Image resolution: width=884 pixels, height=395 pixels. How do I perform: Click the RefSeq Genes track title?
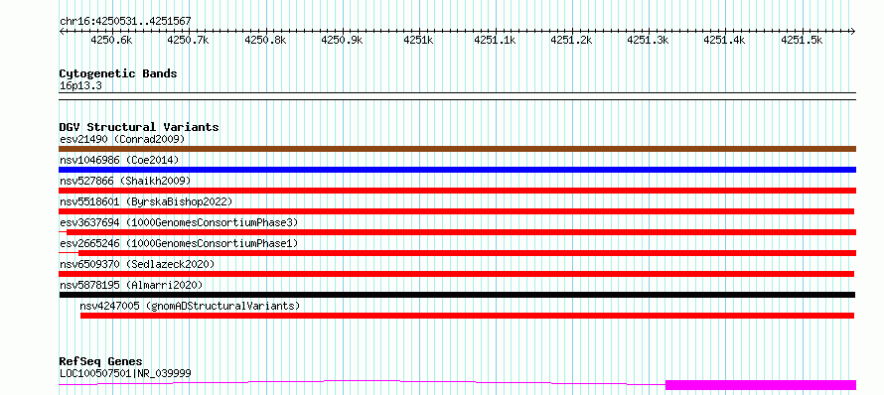coord(100,361)
